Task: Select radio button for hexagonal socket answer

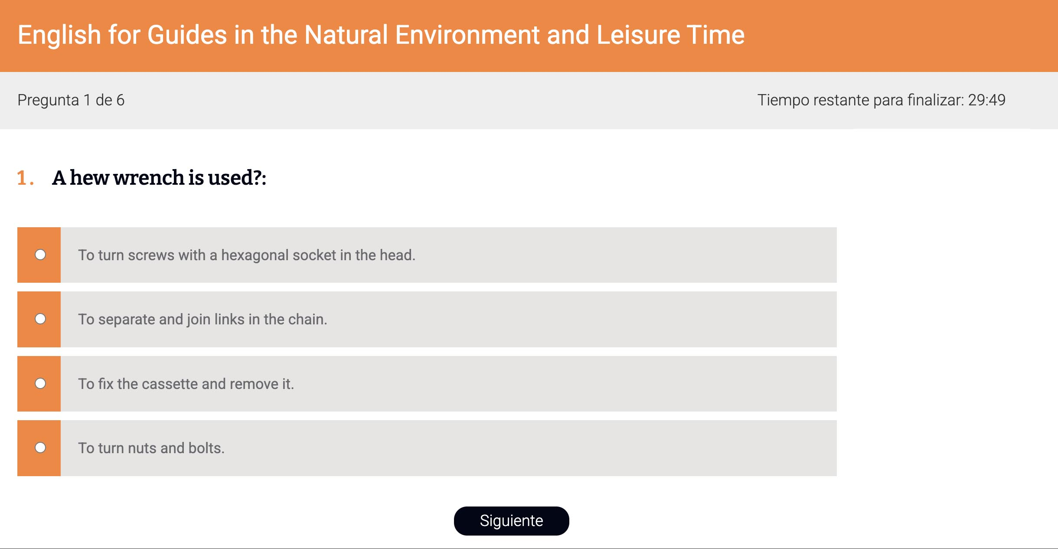Action: 40,255
